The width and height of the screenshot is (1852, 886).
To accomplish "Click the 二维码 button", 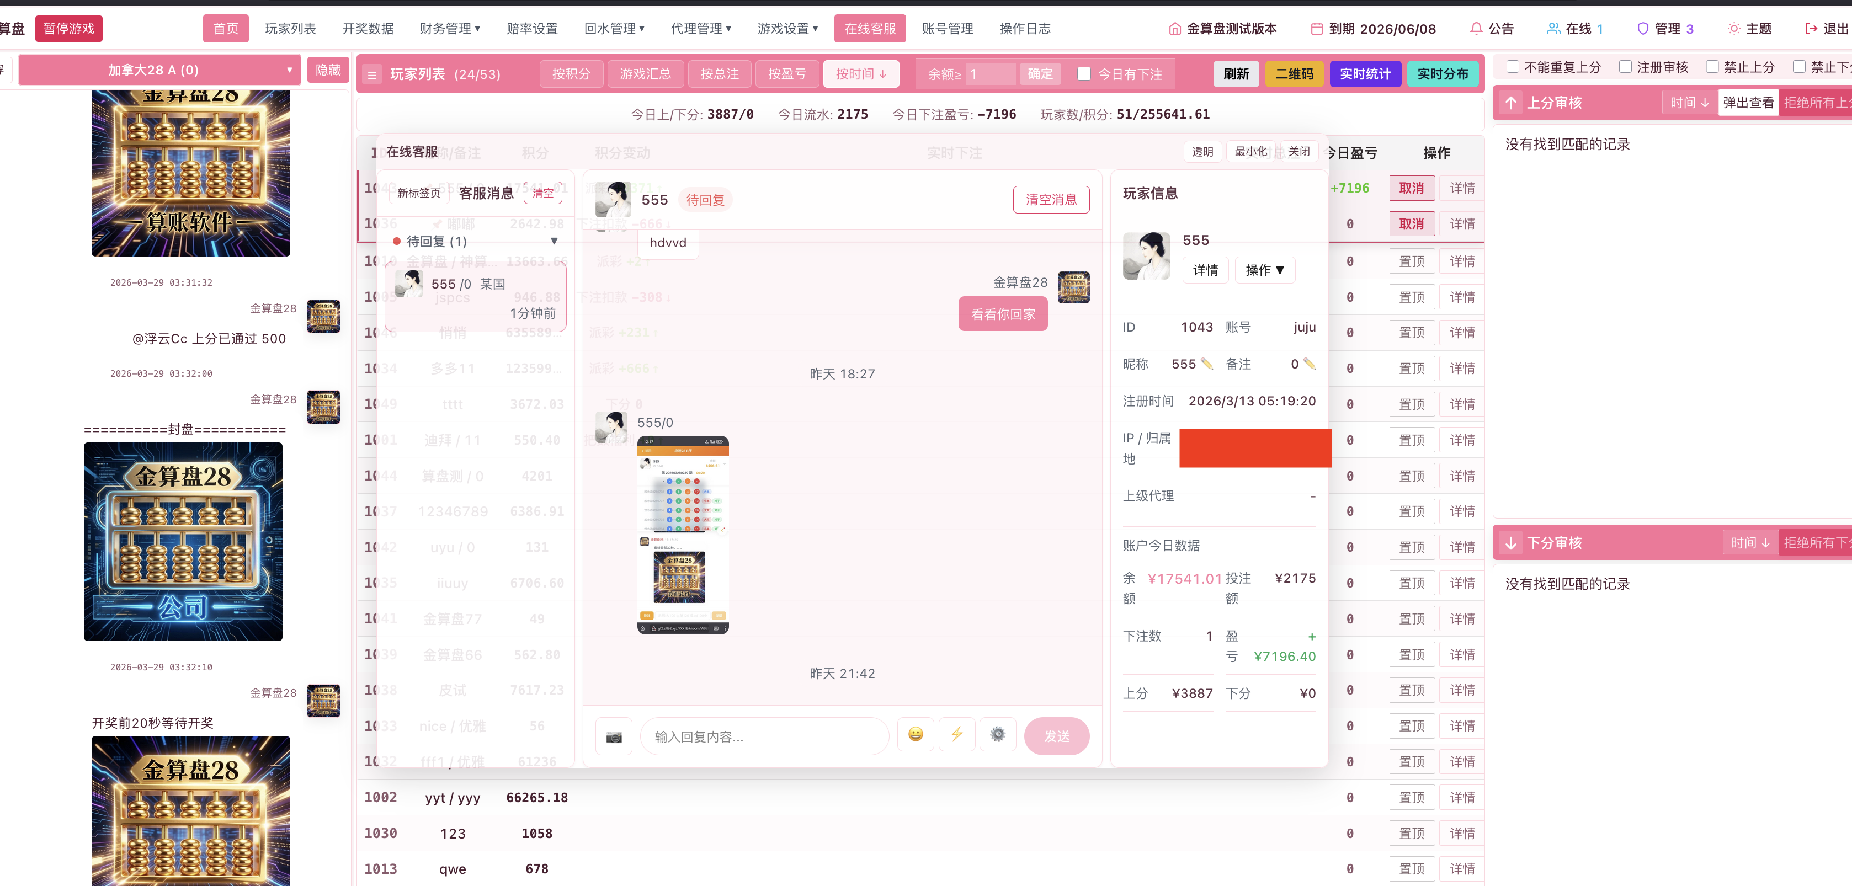I will point(1294,74).
